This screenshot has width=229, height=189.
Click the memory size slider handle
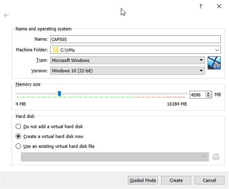pyautogui.click(x=59, y=94)
